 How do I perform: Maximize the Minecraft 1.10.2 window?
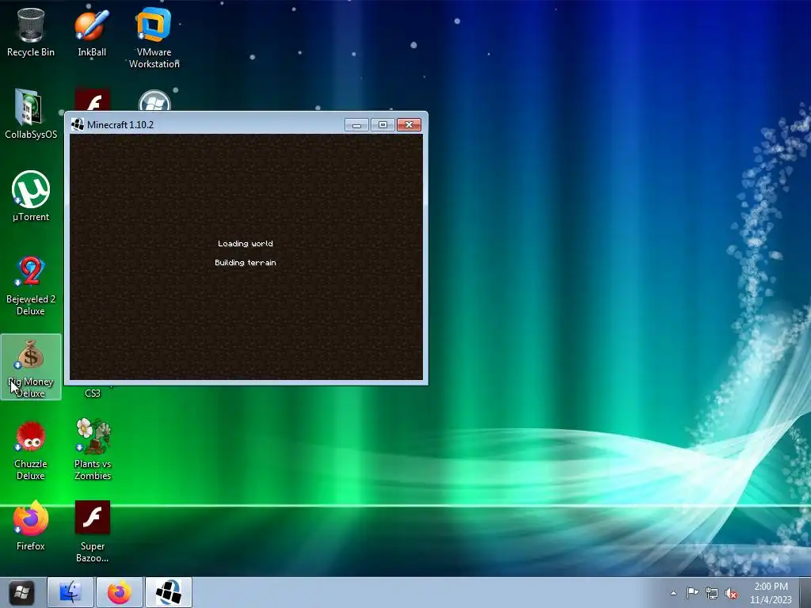pyautogui.click(x=383, y=124)
